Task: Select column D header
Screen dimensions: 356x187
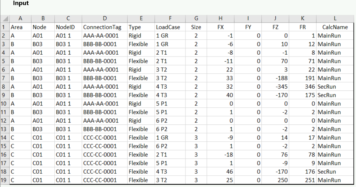Action: pyautogui.click(x=104, y=19)
